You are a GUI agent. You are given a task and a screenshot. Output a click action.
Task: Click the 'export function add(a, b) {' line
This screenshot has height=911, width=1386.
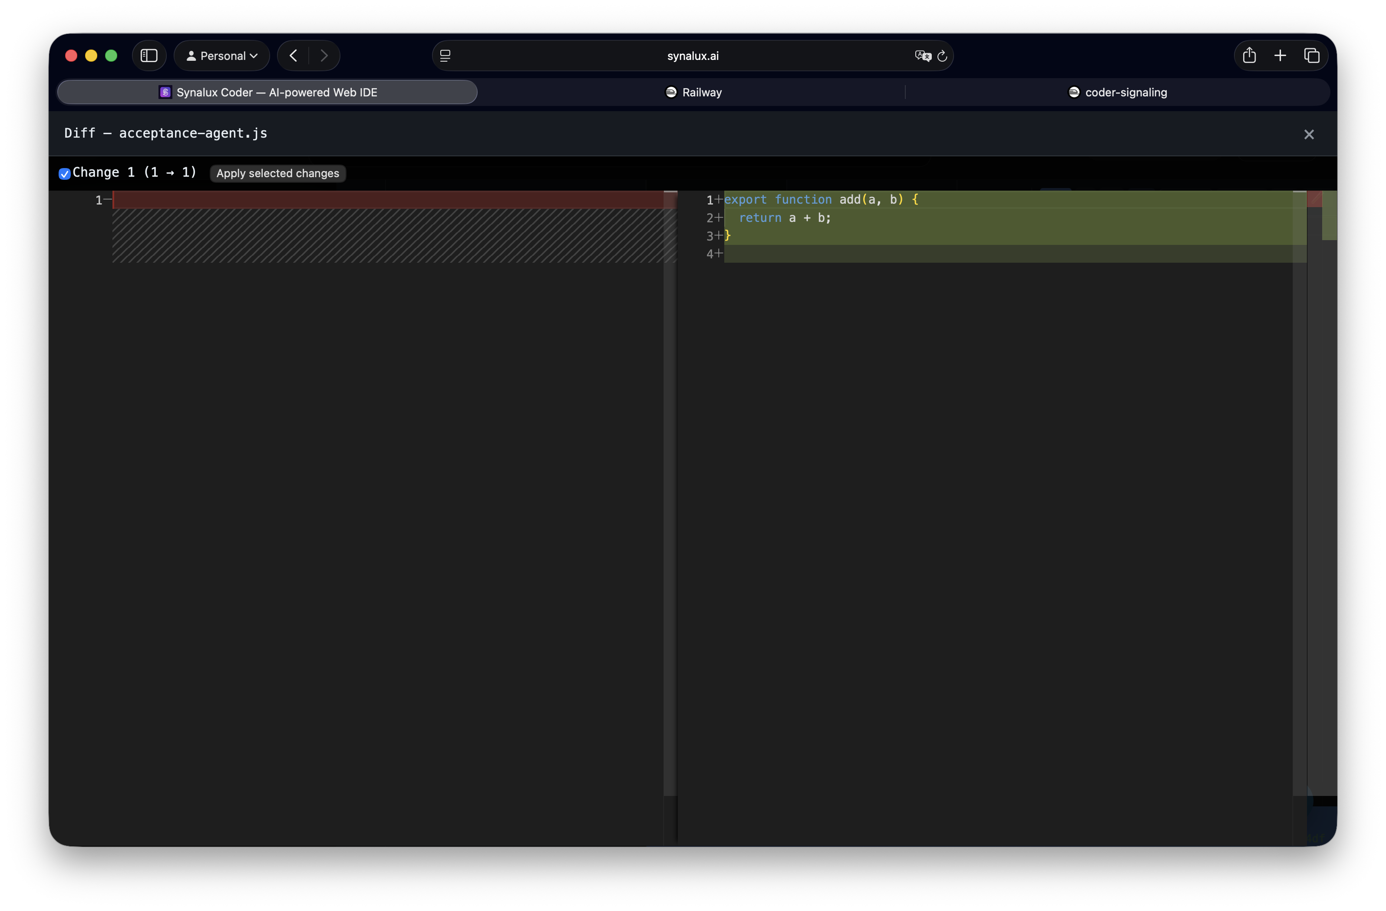click(x=821, y=199)
